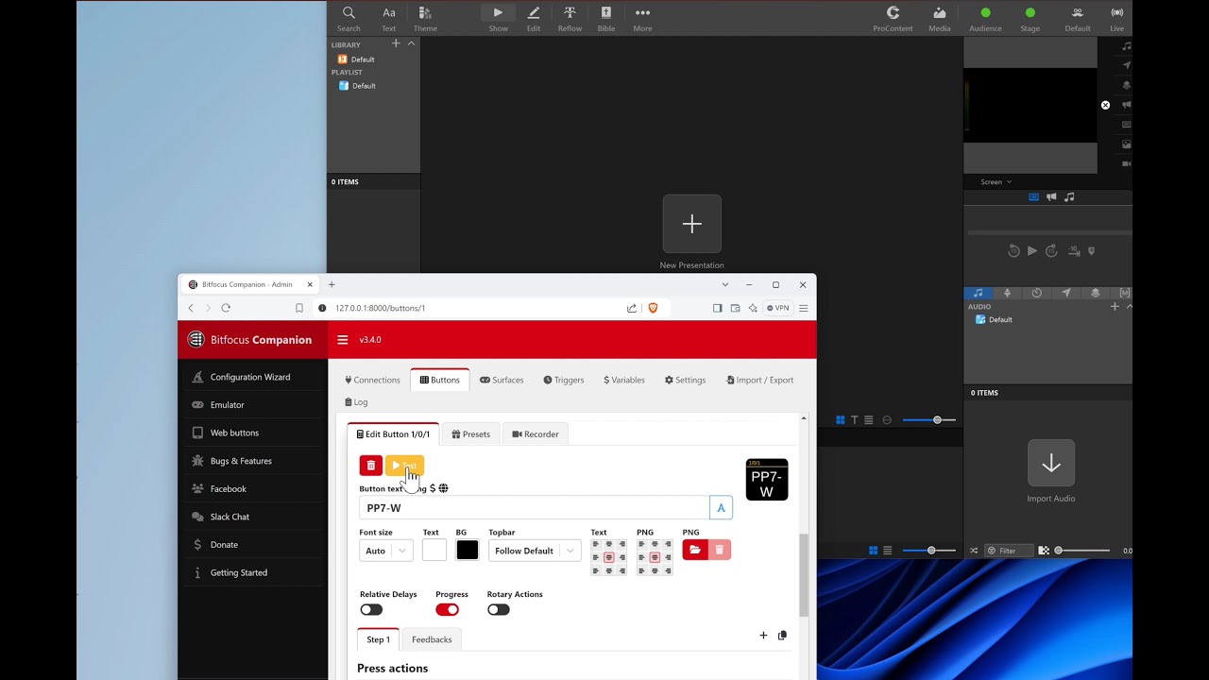The width and height of the screenshot is (1209, 680).
Task: Switch to the Surfaces tab
Action: pos(502,380)
